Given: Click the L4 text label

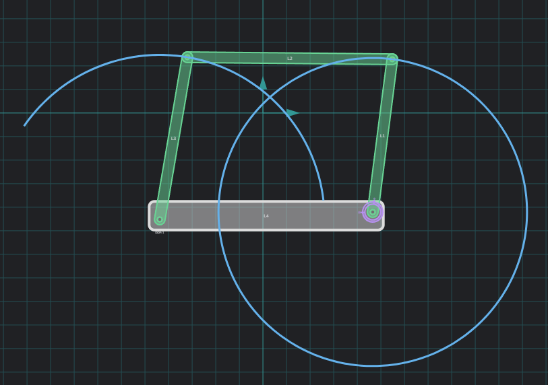Looking at the screenshot, I should [x=266, y=216].
